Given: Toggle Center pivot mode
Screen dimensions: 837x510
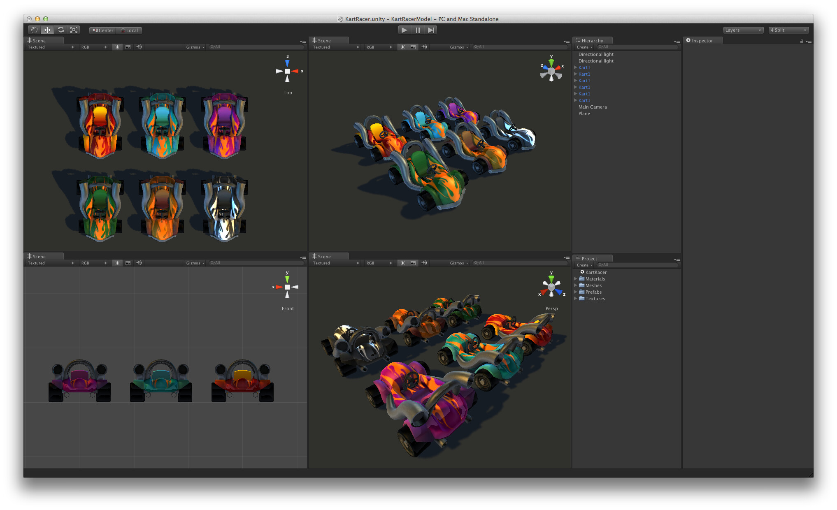Looking at the screenshot, I should (102, 30).
